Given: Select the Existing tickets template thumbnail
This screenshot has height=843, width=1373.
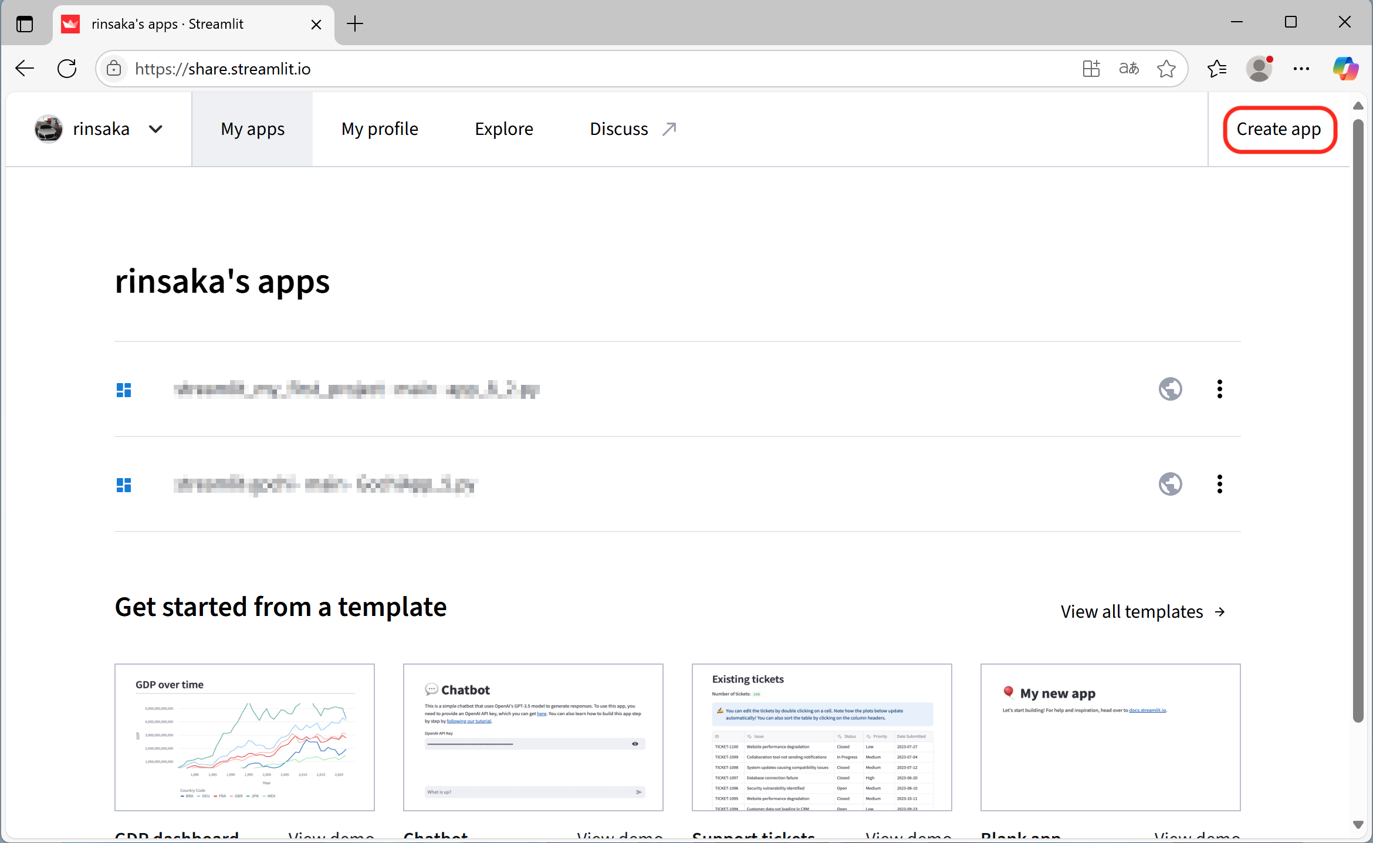Looking at the screenshot, I should [822, 737].
